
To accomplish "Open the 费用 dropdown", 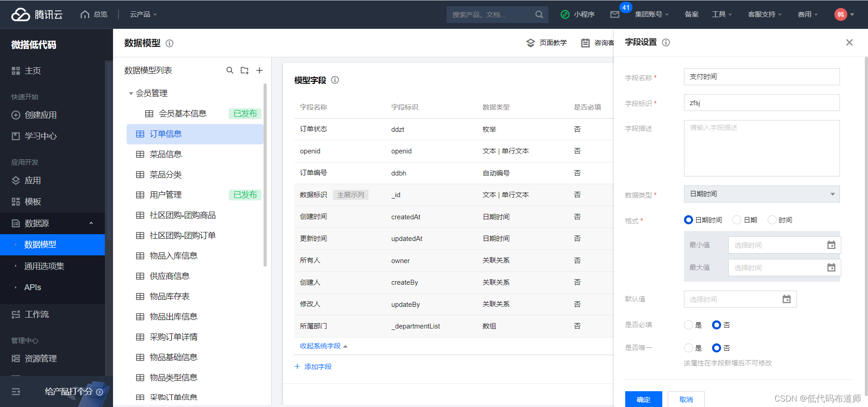I will pos(807,14).
